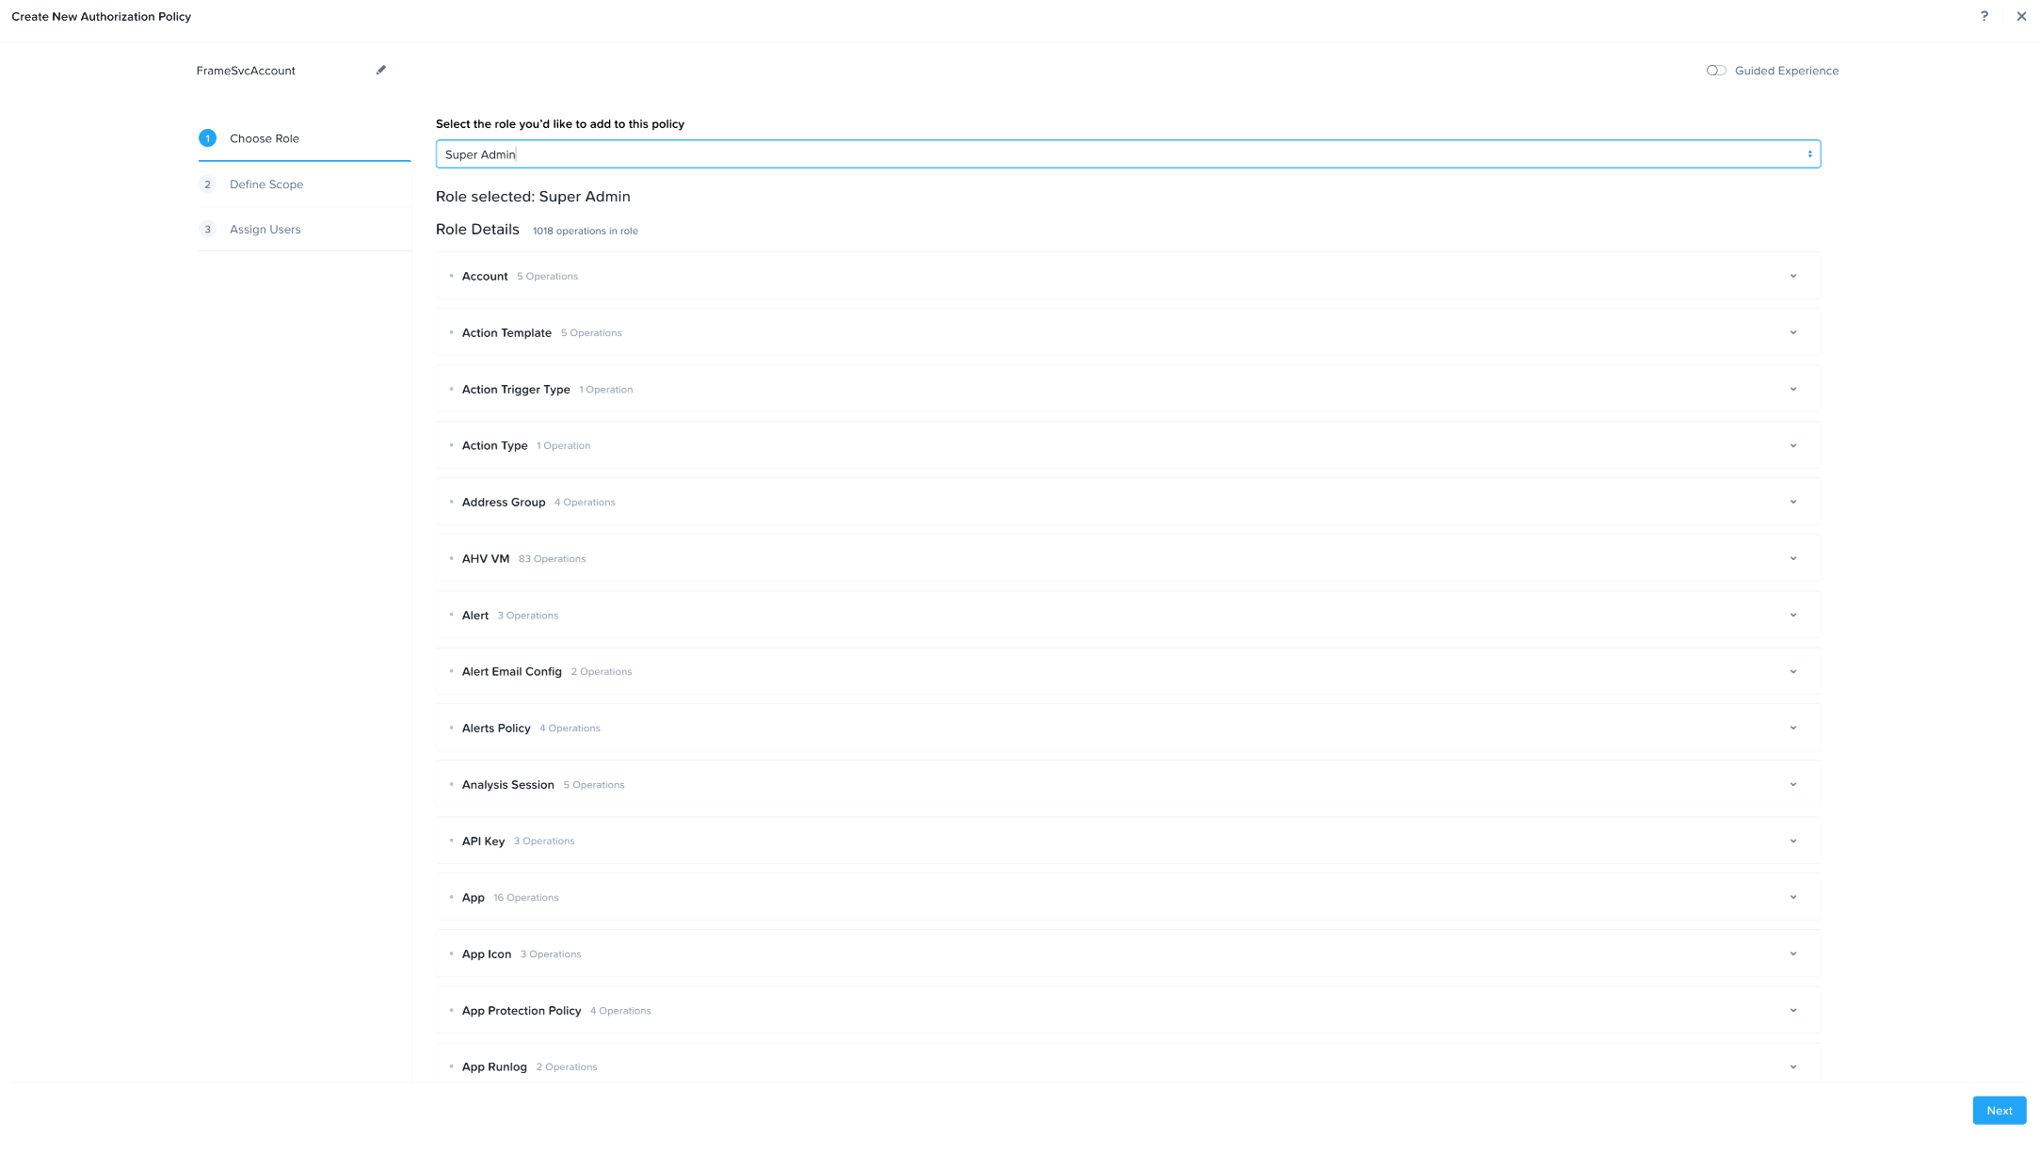This screenshot has height=1170, width=2040.
Task: Open the role selection dropdown
Action: pyautogui.click(x=1127, y=154)
